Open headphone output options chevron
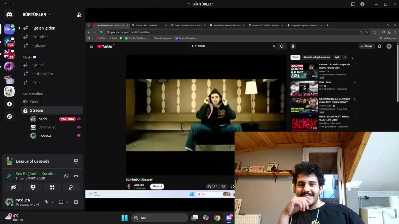 (x=67, y=202)
